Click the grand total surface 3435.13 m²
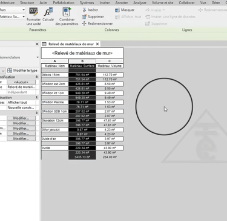Image resolution: width=227 pixels, height=221 pixels. click(82, 157)
